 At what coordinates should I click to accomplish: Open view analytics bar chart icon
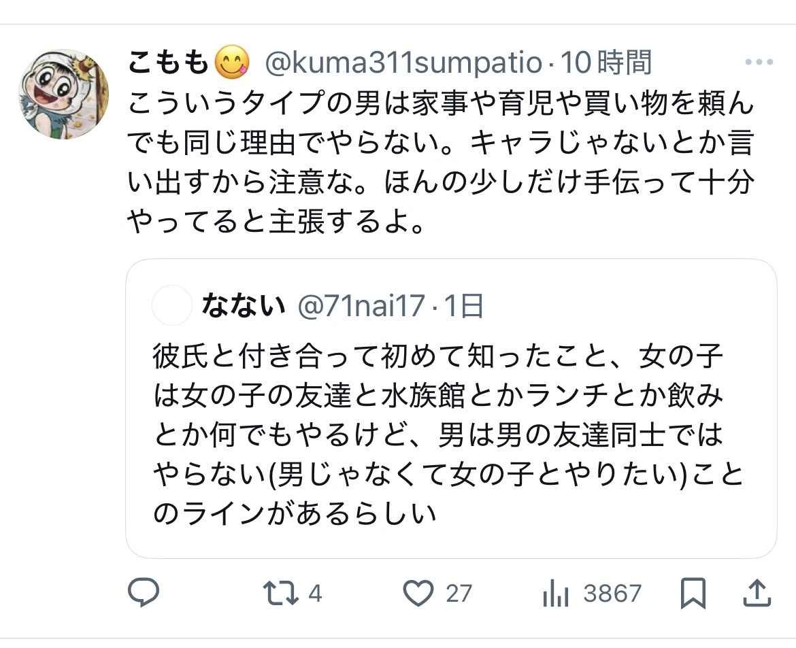point(555,594)
